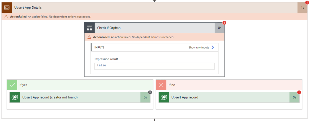The width and height of the screenshot is (309, 121).
Task: Click the green checkmark icon in If yes
Action: [x=12, y=85]
